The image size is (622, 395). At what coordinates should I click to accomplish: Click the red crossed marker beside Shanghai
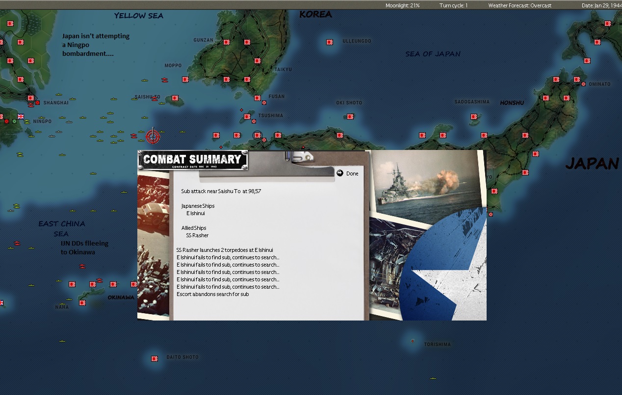pos(37,102)
